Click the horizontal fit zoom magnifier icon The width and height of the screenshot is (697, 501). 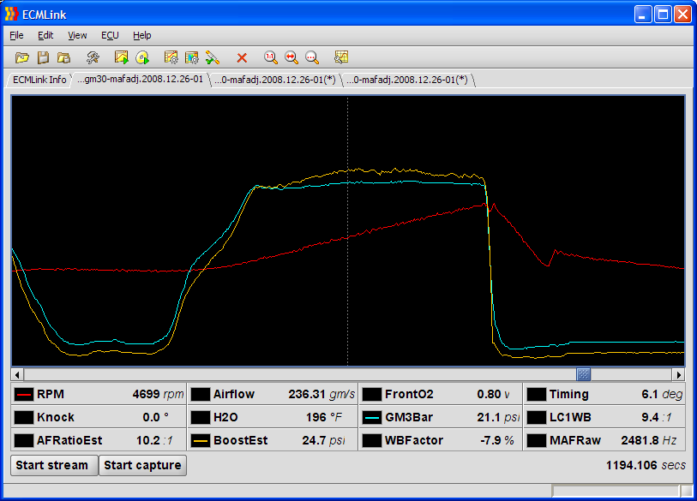click(291, 57)
